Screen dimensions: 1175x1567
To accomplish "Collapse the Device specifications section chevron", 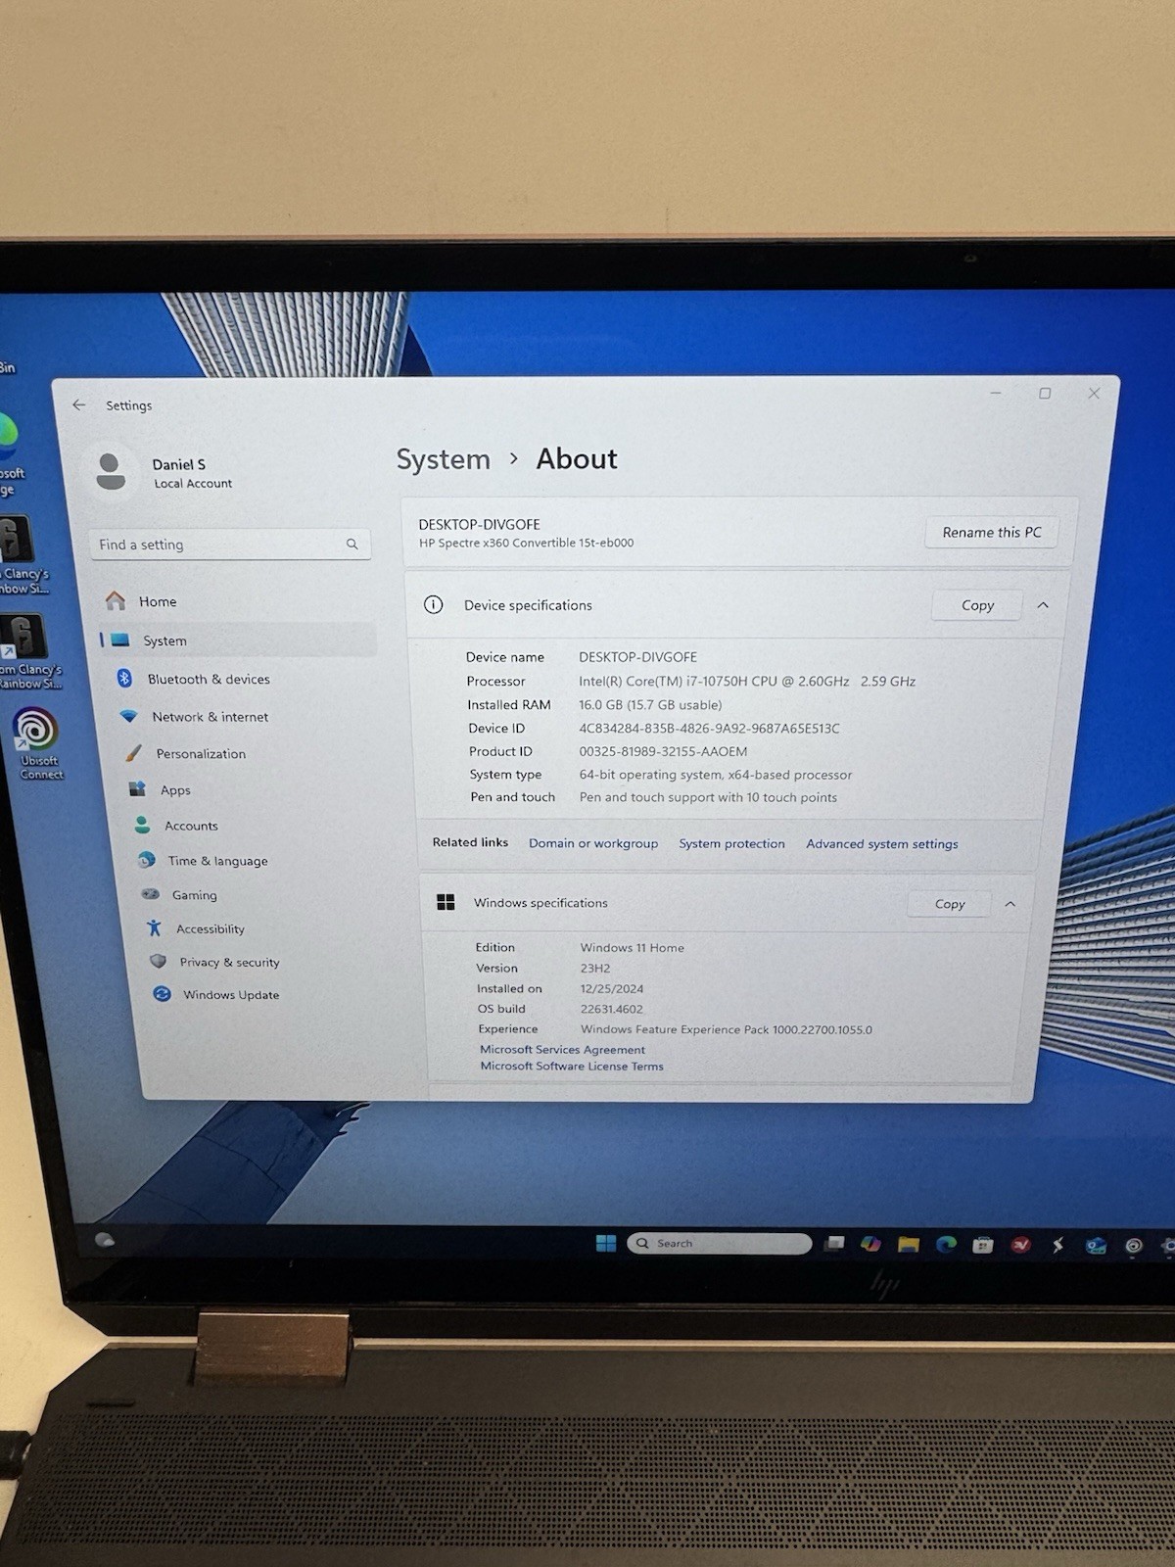I will pos(1043,605).
